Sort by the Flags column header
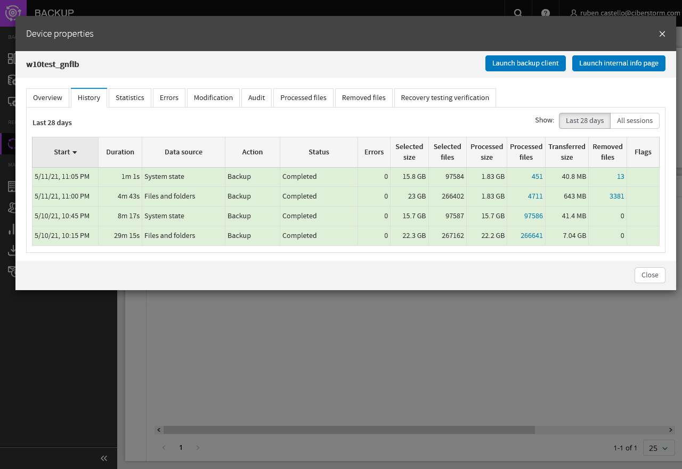Screen dimensions: 682x469 click(643, 152)
